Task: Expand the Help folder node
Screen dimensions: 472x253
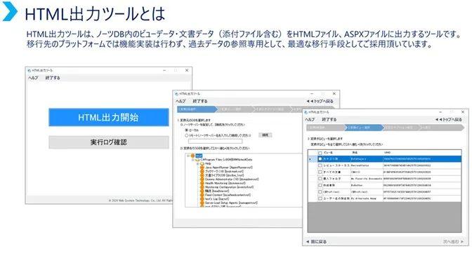Action: coord(198,163)
